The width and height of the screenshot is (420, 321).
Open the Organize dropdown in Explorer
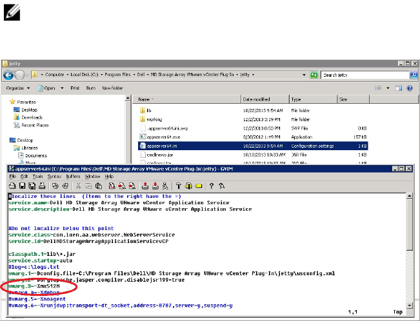(18, 88)
